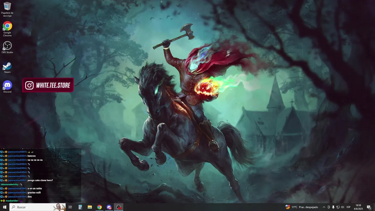This screenshot has height=211, width=375.
Task: Switch to OBS Studio in the taskbar
Action: [x=119, y=207]
